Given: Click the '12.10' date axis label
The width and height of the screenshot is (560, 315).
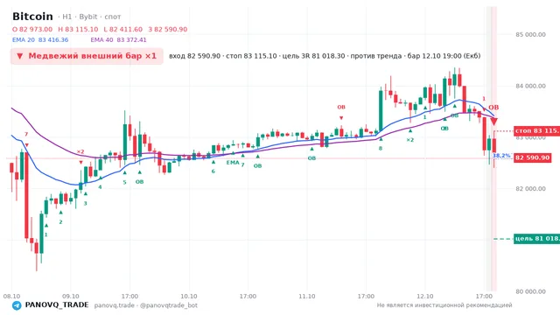Looking at the screenshot, I should (x=425, y=297).
